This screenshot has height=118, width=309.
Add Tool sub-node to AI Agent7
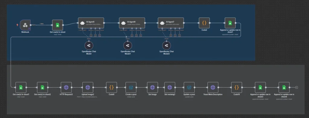pos(175,36)
